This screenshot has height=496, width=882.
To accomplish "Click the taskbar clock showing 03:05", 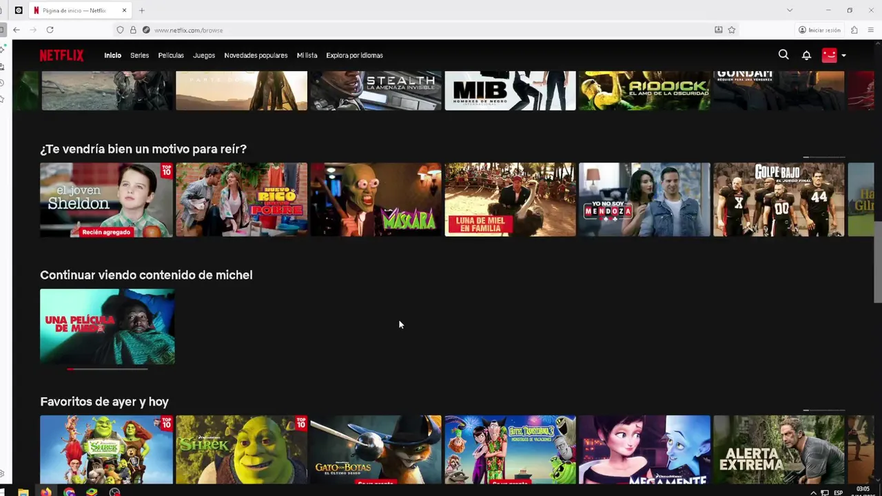I will point(863,490).
